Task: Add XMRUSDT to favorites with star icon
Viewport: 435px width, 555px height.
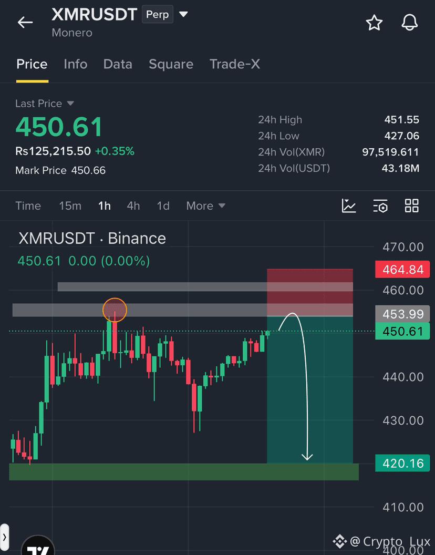Action: [x=374, y=23]
